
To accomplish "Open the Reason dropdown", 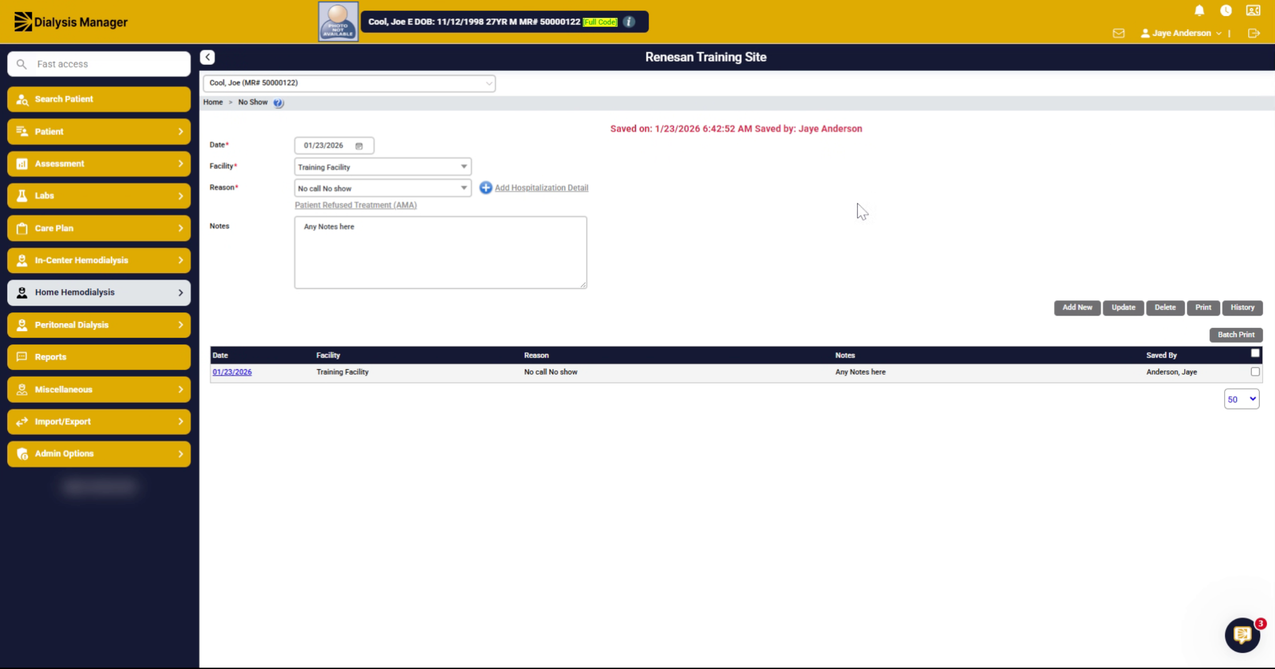I will (382, 188).
